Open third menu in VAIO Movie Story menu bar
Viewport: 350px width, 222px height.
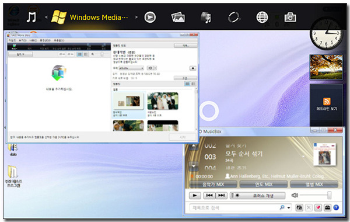pyautogui.click(x=33, y=40)
